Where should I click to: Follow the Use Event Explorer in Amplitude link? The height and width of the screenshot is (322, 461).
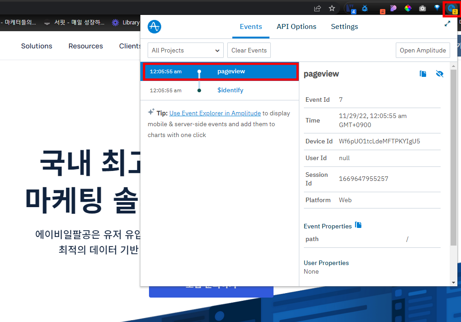click(215, 114)
